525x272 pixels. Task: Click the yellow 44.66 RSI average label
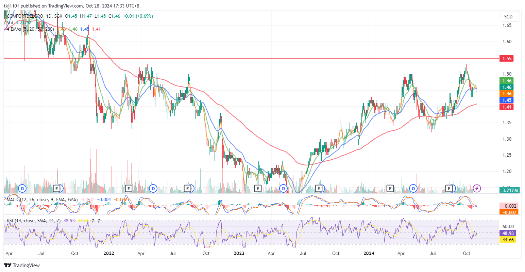point(508,240)
